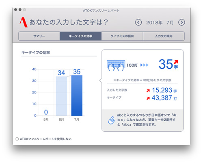Click the keyboard typing hands icon

pos(116,65)
